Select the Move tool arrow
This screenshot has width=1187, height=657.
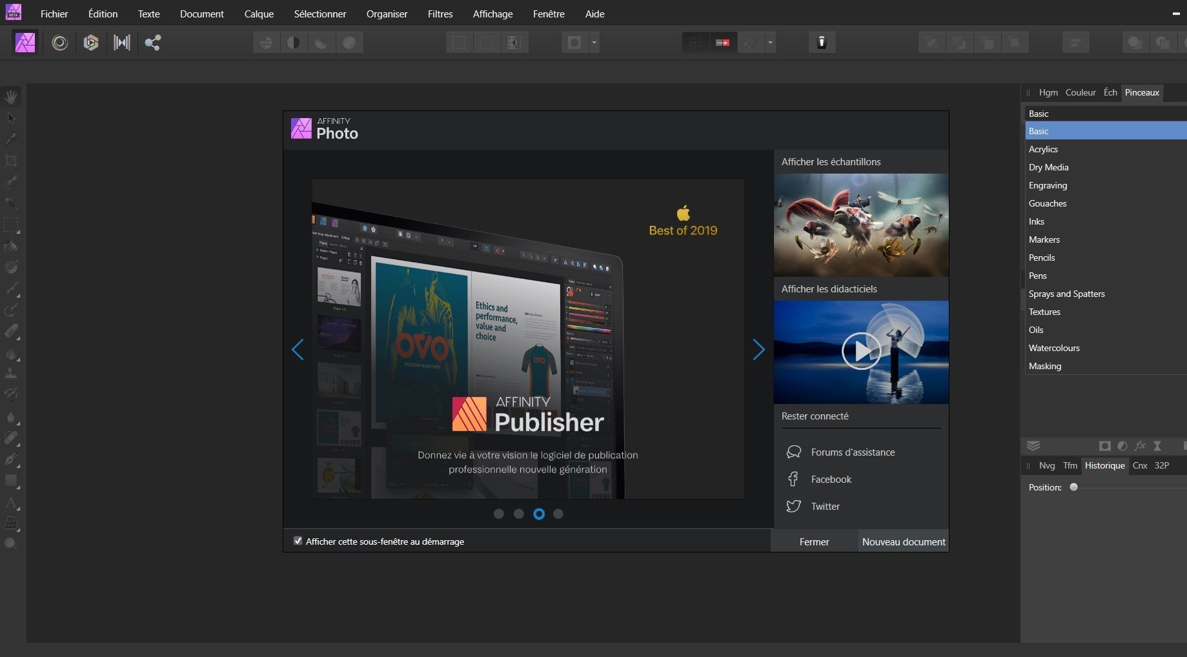(11, 118)
